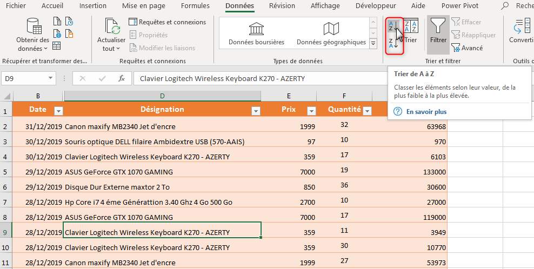534x269 pixels.
Task: Click the Réappliquer filter icon
Action: [x=456, y=35]
